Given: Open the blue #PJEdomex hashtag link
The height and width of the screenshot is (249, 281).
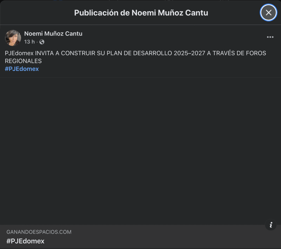Looking at the screenshot, I should click(x=22, y=69).
